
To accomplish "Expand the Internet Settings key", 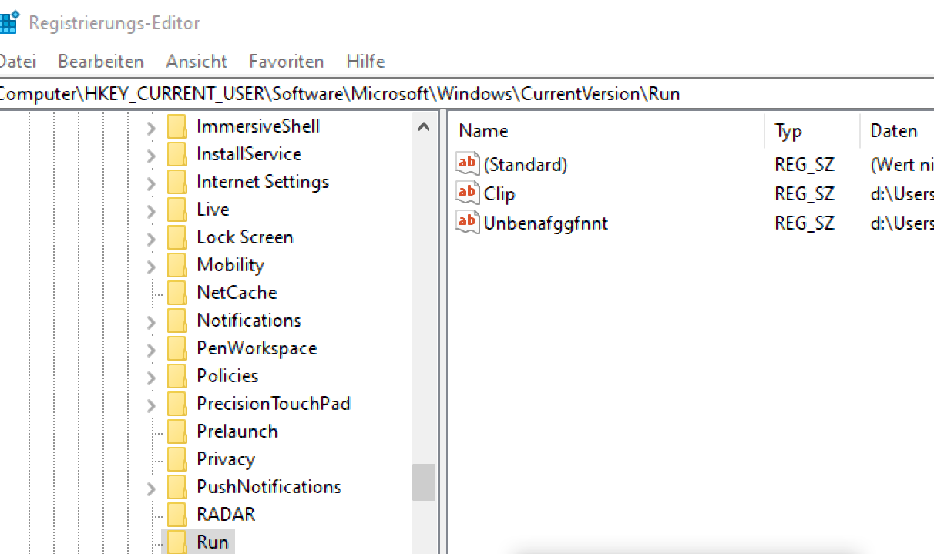I will pyautogui.click(x=151, y=183).
